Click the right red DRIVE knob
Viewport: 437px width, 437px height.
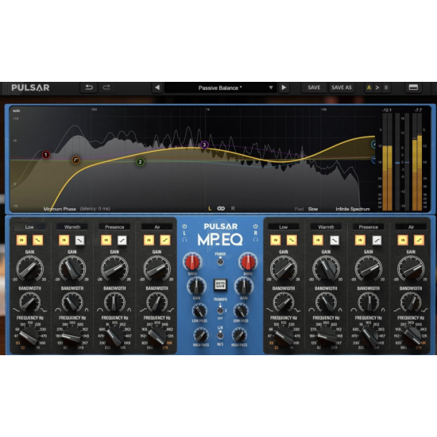coord(248,262)
